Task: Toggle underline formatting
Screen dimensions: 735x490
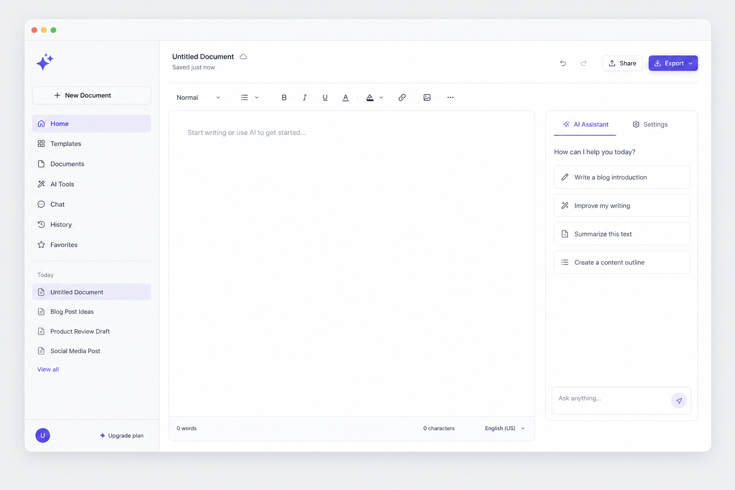Action: (x=325, y=98)
